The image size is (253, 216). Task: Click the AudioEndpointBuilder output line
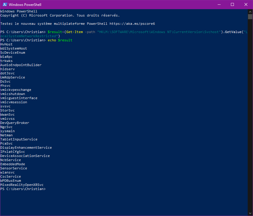[21, 65]
